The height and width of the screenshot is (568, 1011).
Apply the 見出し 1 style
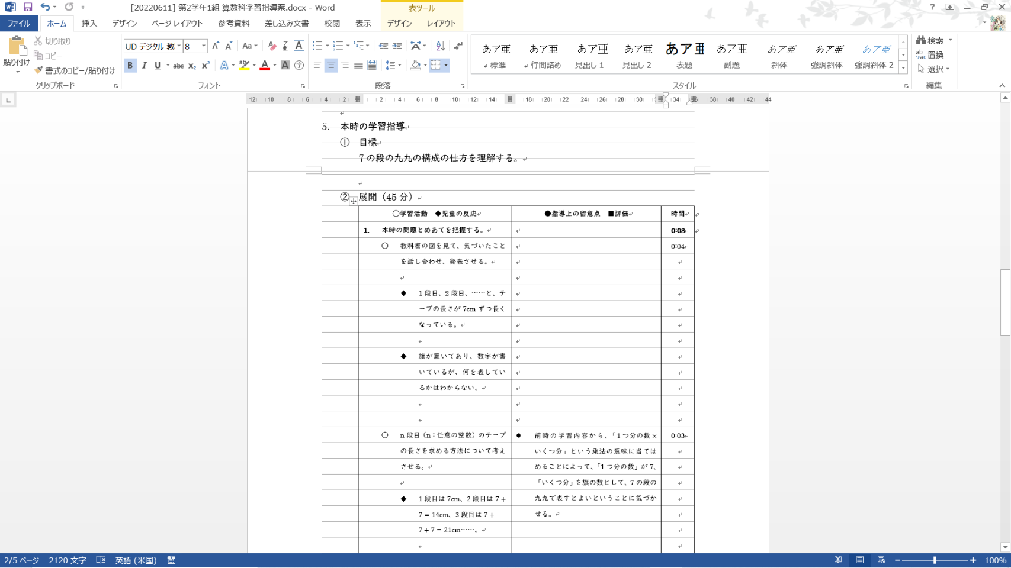[590, 55]
